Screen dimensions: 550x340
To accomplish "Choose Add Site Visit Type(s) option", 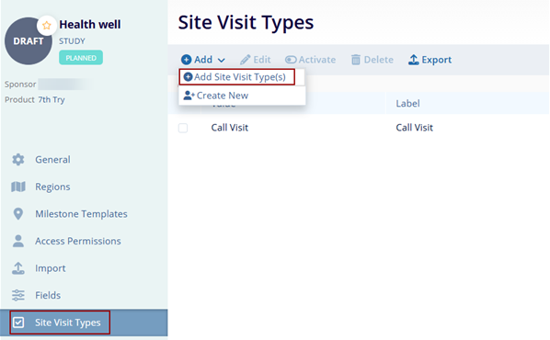I will tap(236, 77).
